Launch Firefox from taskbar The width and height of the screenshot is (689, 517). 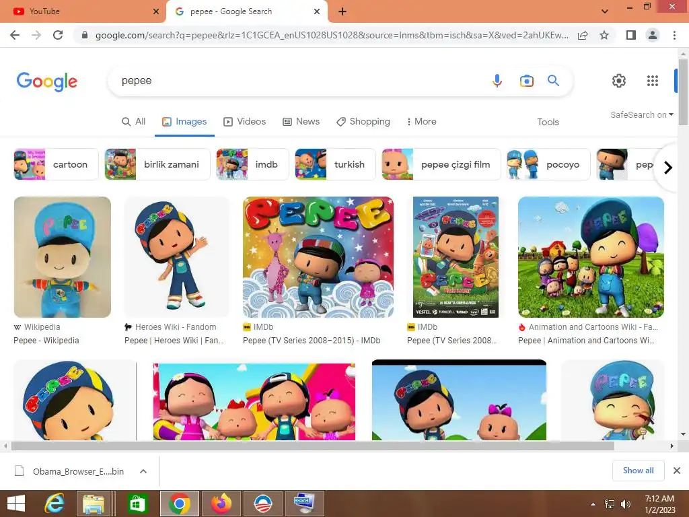[221, 504]
